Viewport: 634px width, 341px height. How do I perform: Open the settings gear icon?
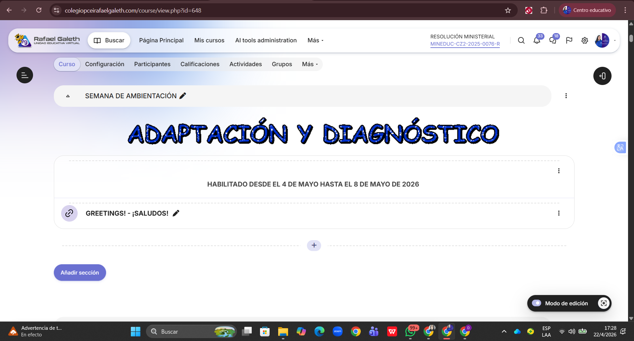pyautogui.click(x=584, y=40)
